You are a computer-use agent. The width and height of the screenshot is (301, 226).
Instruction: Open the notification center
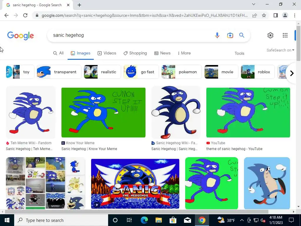291,220
